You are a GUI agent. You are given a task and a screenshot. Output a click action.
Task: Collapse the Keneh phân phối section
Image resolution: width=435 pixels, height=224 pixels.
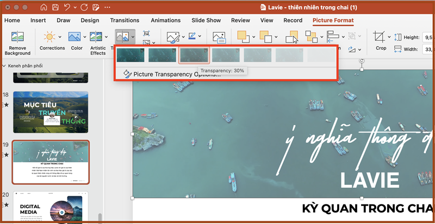click(4, 66)
